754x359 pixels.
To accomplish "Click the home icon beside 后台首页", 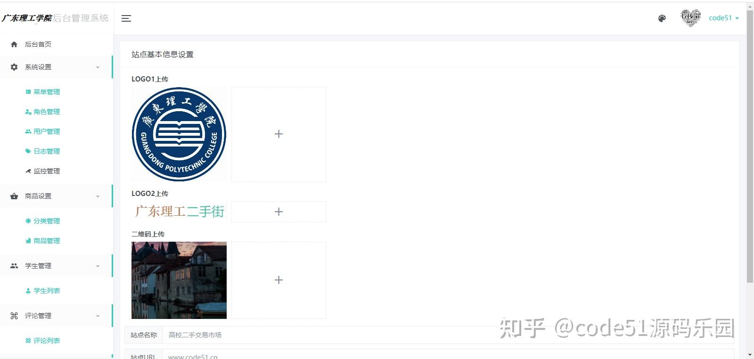I will pos(14,44).
